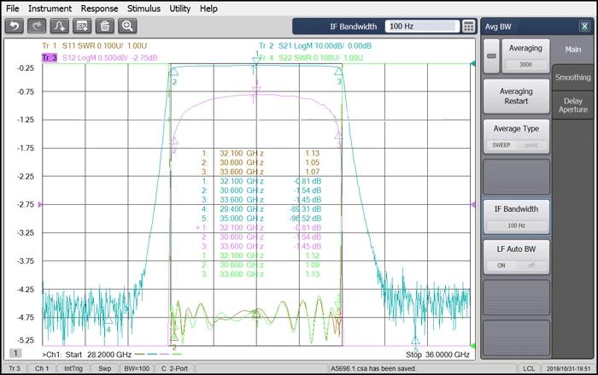Toggle LF Auto BW ON/off
The height and width of the screenshot is (375, 598).
[516, 257]
